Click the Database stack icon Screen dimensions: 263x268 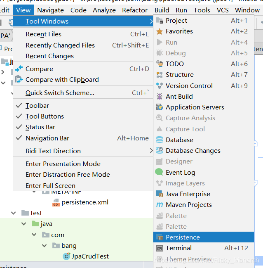(x=160, y=140)
